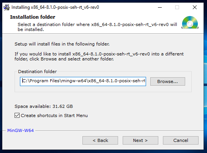Viewport: 207px width, 153px height.
Task: Click the 'Setup will install files' sentence
Action: [x=62, y=44]
